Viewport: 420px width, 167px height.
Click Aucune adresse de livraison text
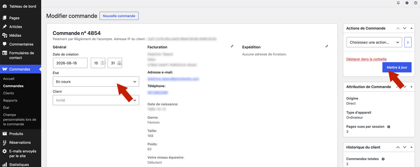pyautogui.click(x=264, y=54)
